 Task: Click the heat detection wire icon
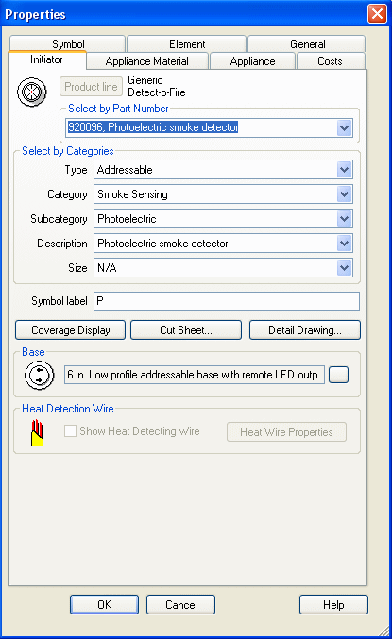point(37,433)
